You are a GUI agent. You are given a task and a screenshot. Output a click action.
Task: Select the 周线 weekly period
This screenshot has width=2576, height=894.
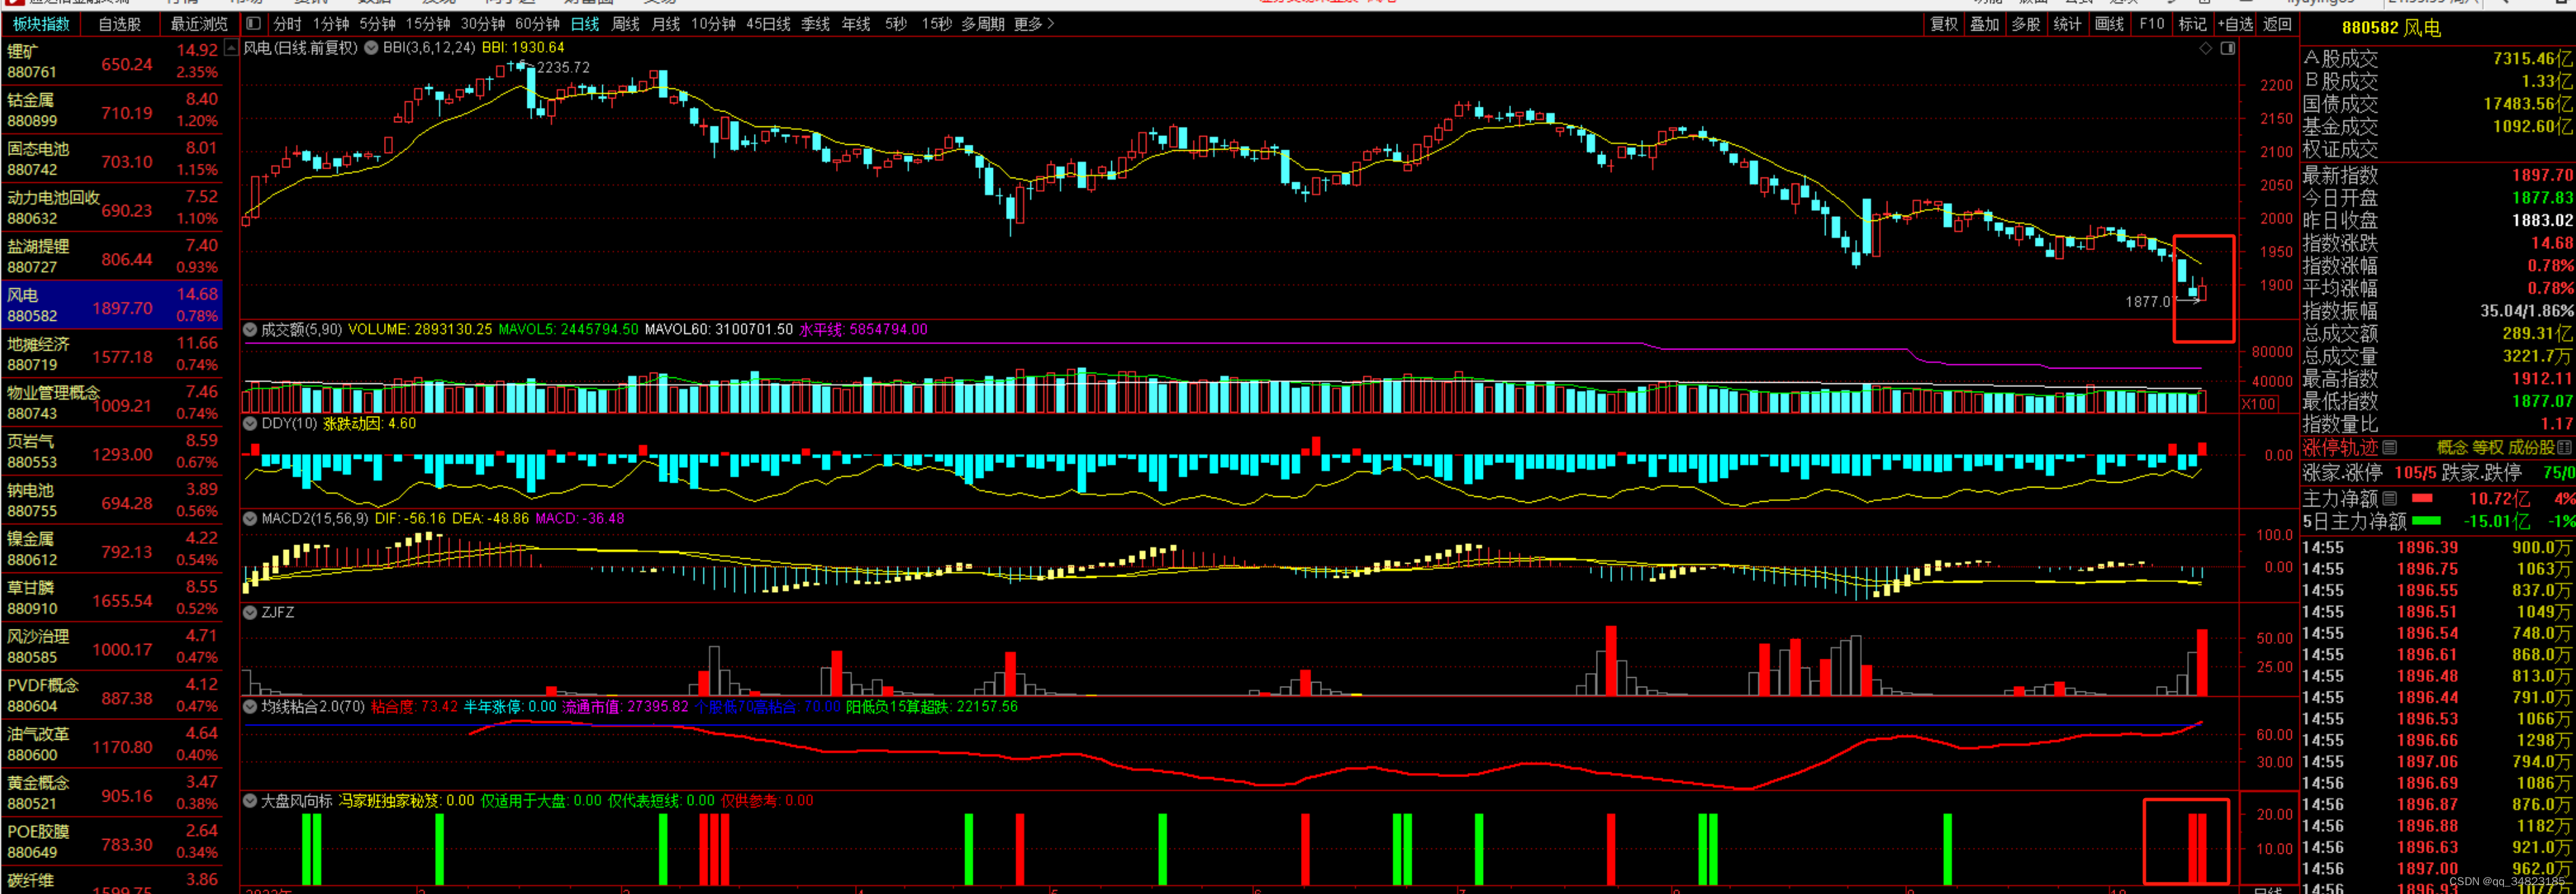625,24
